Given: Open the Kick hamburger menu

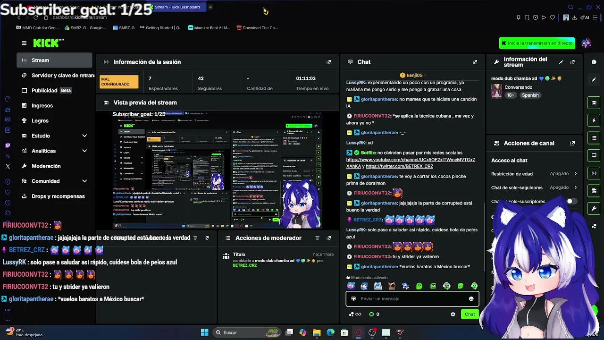Looking at the screenshot, I should [24, 43].
